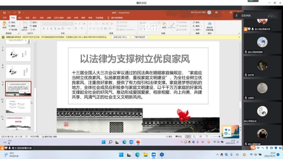The width and height of the screenshot is (283, 159).
Task: Click the 获取正版 Office button
Action: (x=120, y=37)
